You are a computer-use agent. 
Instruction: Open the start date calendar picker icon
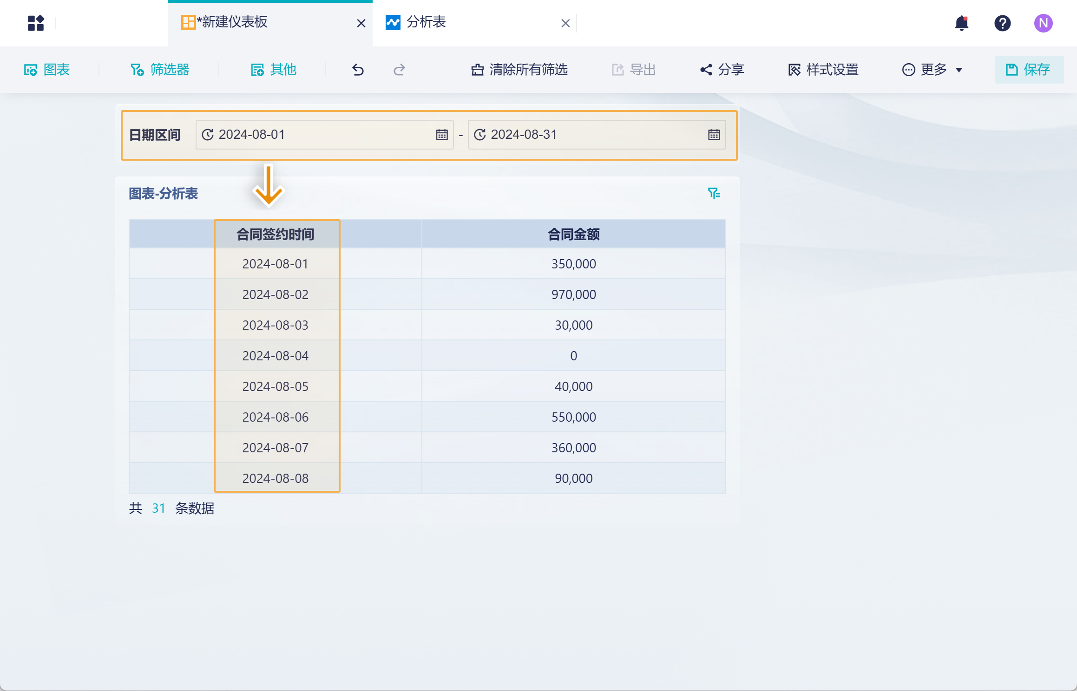click(441, 135)
